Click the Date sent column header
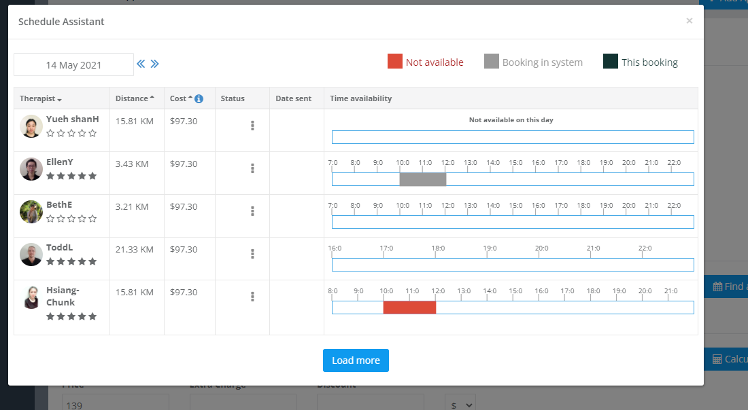Viewport: 748px width, 410px height. click(x=293, y=98)
